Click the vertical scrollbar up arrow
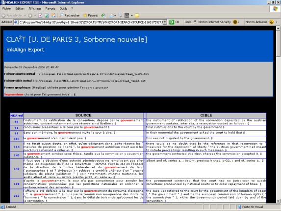The image size is (281, 211). [x=278, y=28]
